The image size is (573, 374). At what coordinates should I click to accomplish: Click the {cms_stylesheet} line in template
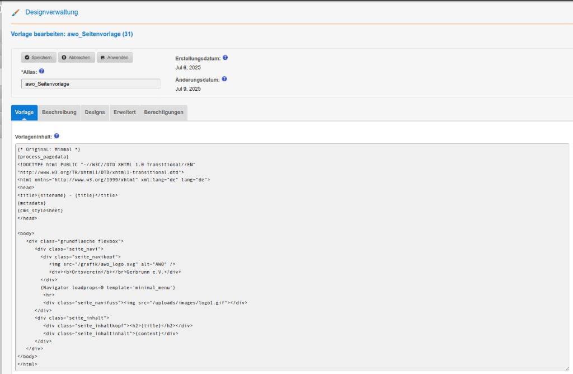[x=40, y=211]
